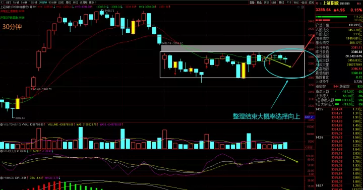
Task: Click the window icon left of 分时
Action: click(x=3, y=3)
